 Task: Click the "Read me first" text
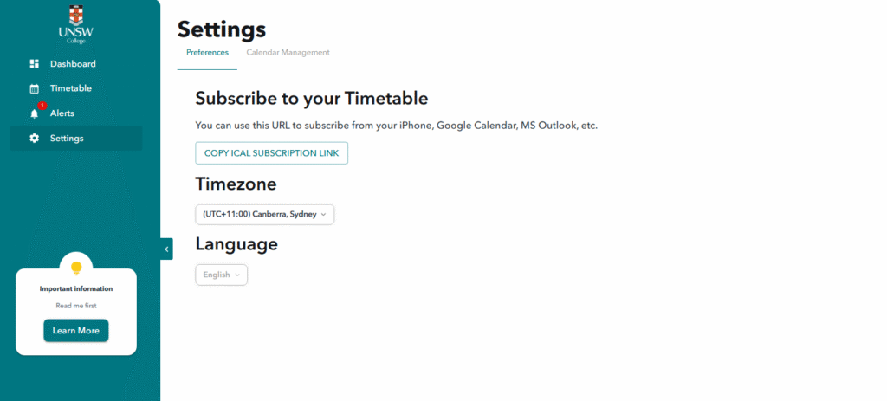click(76, 306)
